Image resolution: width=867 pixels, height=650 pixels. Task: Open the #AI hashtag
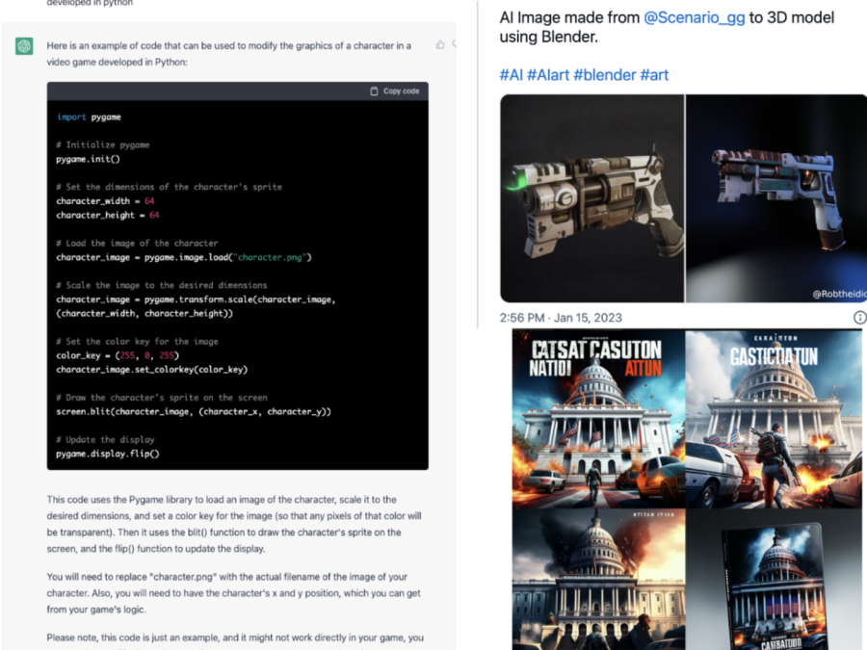pos(511,74)
